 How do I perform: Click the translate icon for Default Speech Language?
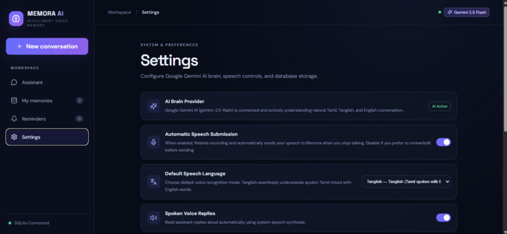tap(153, 182)
